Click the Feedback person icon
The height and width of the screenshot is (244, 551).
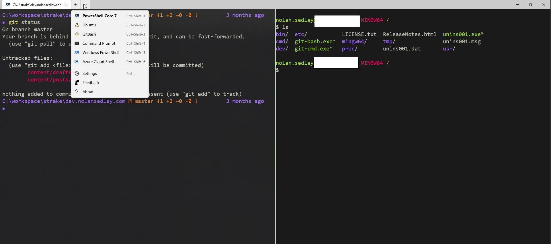click(x=77, y=83)
